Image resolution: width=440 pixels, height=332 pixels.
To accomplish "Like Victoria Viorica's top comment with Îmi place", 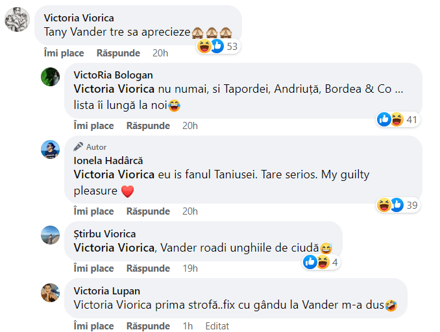I will (x=64, y=53).
